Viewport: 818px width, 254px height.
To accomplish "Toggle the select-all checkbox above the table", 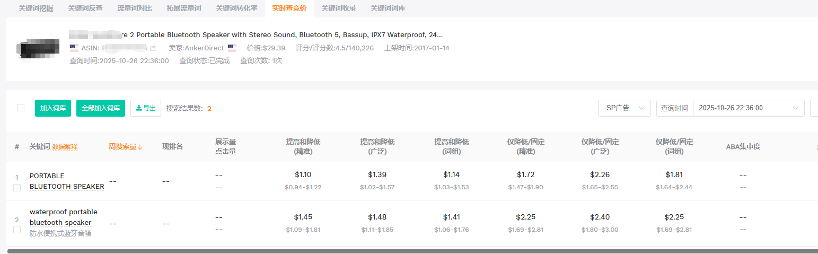I will coord(21,108).
